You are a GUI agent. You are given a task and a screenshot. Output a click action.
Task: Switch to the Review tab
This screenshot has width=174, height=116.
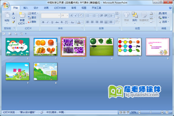coord(74,8)
